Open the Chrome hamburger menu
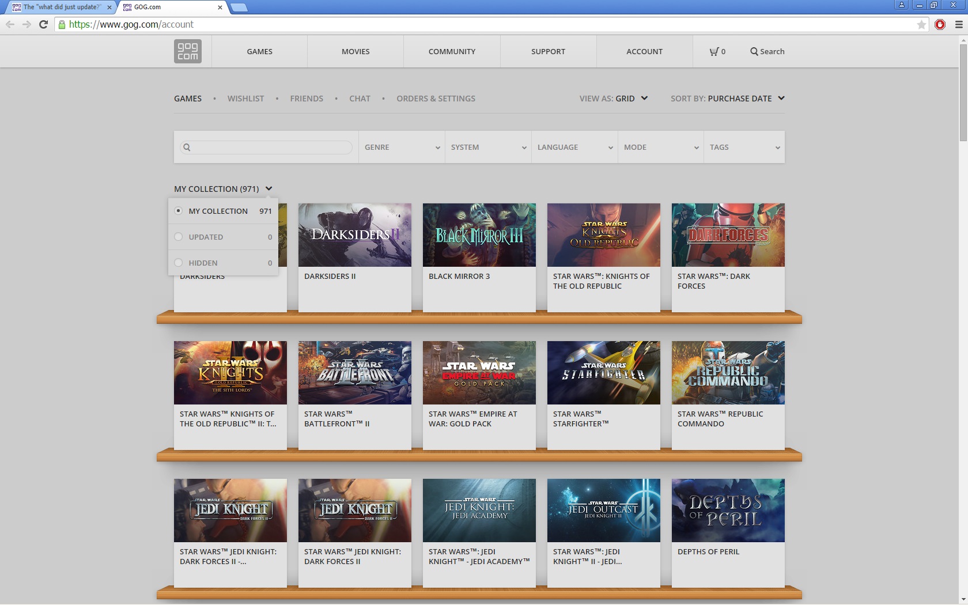The image size is (968, 605). (x=959, y=24)
